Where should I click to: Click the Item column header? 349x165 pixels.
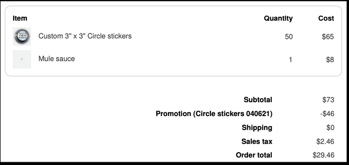point(20,18)
